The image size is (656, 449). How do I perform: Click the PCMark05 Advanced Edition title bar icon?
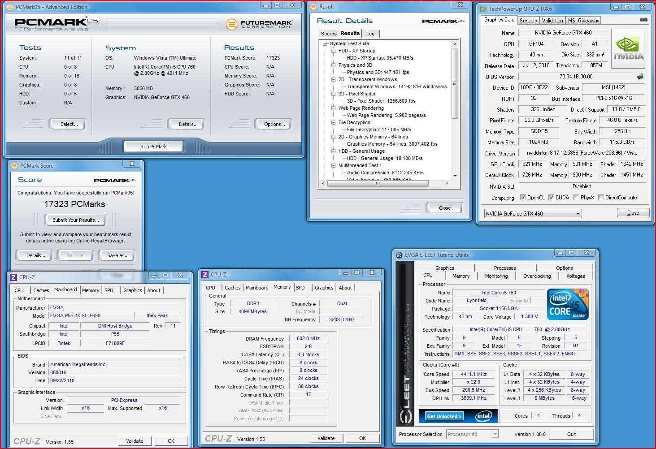coord(10,7)
